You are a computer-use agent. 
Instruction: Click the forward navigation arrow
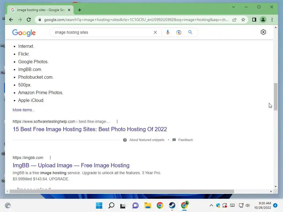click(x=20, y=20)
